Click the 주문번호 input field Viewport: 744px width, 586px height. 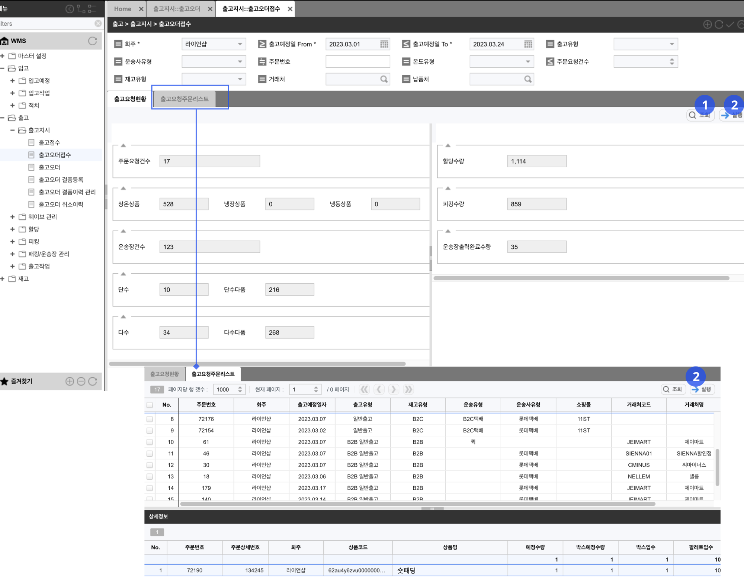357,62
